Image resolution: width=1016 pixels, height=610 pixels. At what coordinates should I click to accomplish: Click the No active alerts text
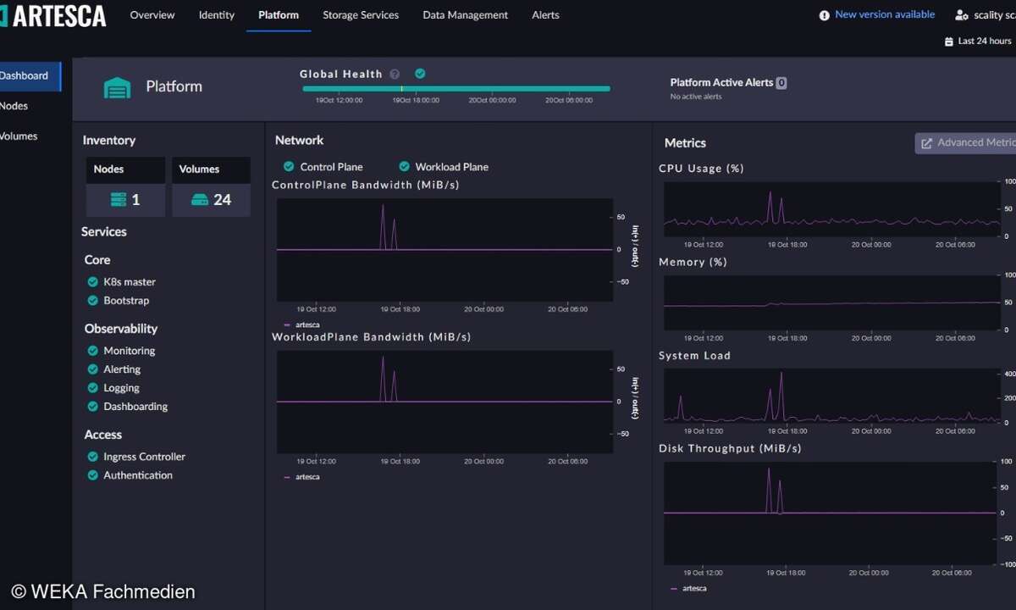click(696, 97)
